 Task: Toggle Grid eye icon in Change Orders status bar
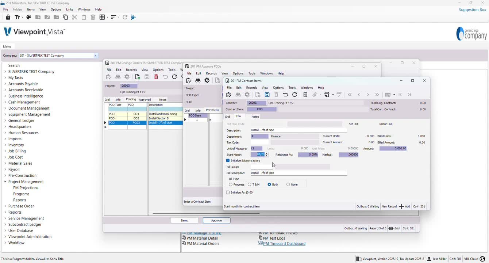pos(391,229)
